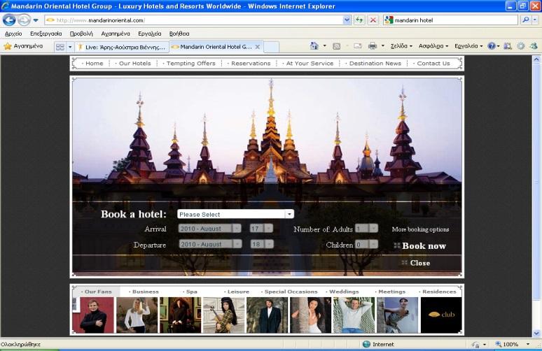Viewport: 542px width, 351px height.
Task: Open the Arrival day 17 dropdown
Action: tap(261, 229)
